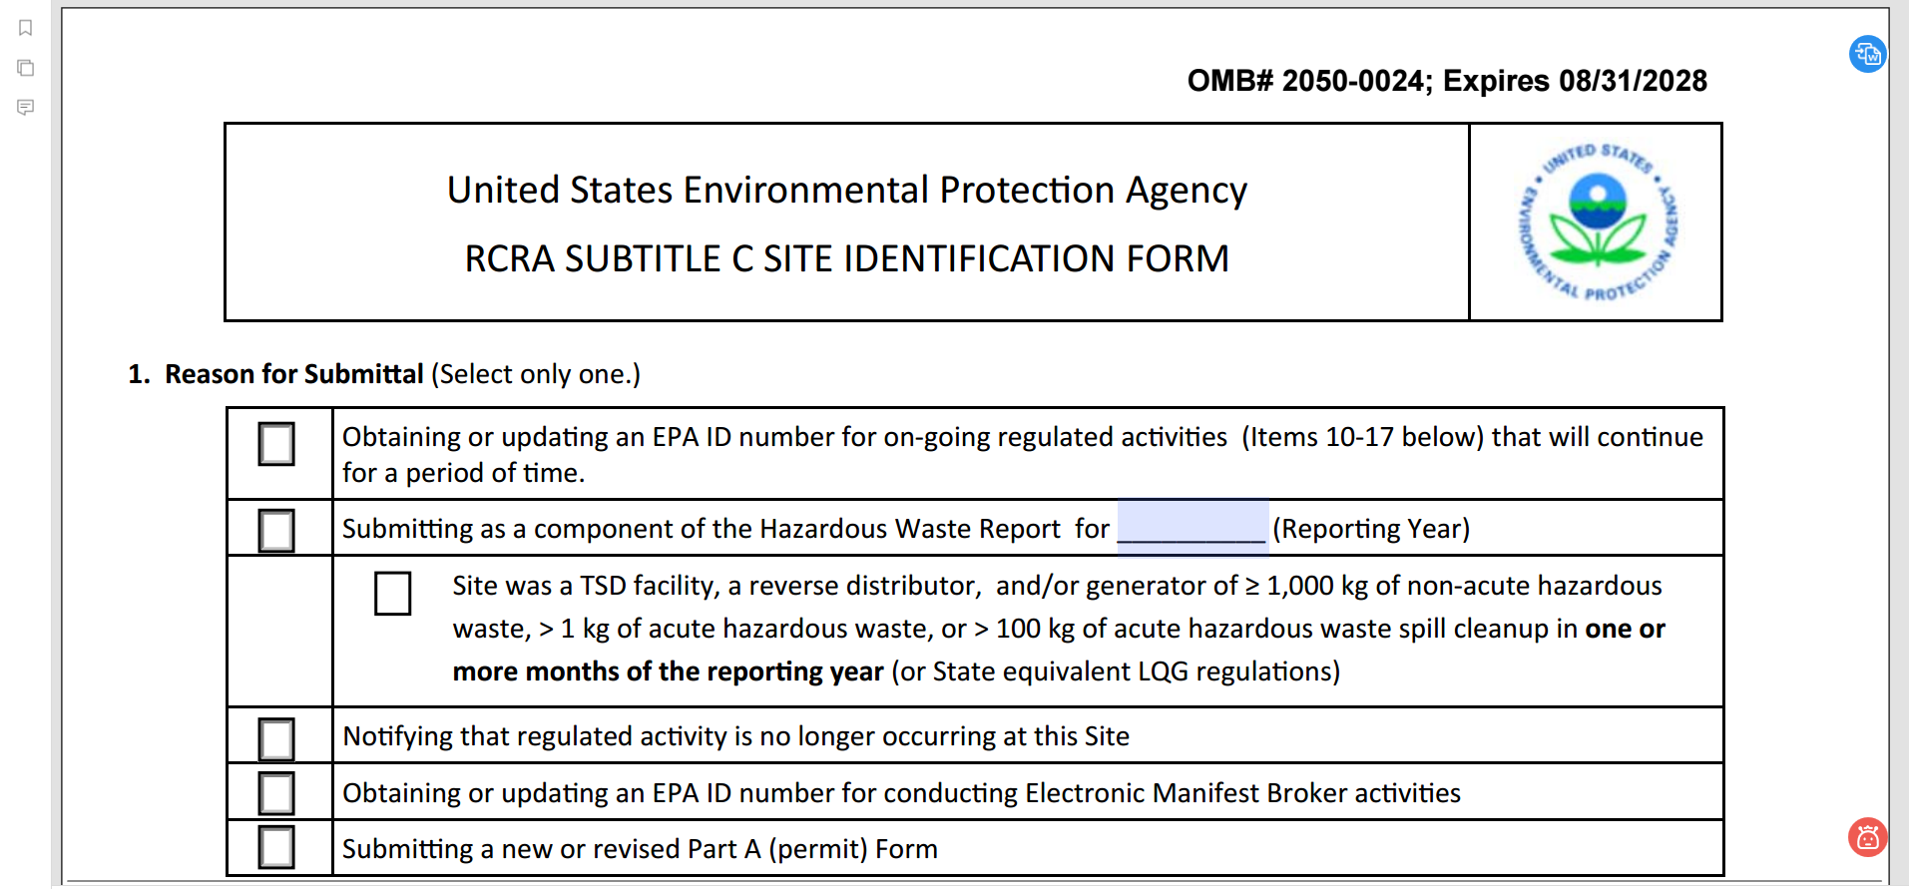Click the OMB# 2050-0024 expiration text
This screenshot has width=1909, height=889.
[1446, 81]
